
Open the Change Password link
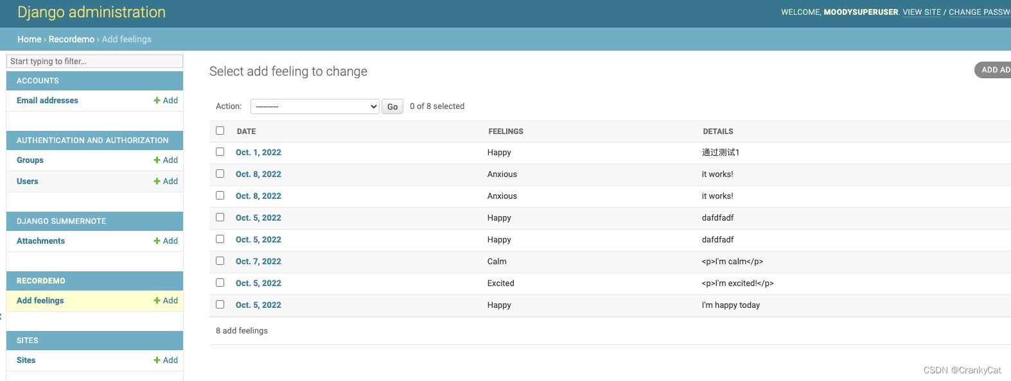coord(980,12)
